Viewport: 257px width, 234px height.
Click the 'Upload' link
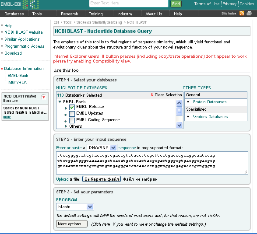pos(62,179)
